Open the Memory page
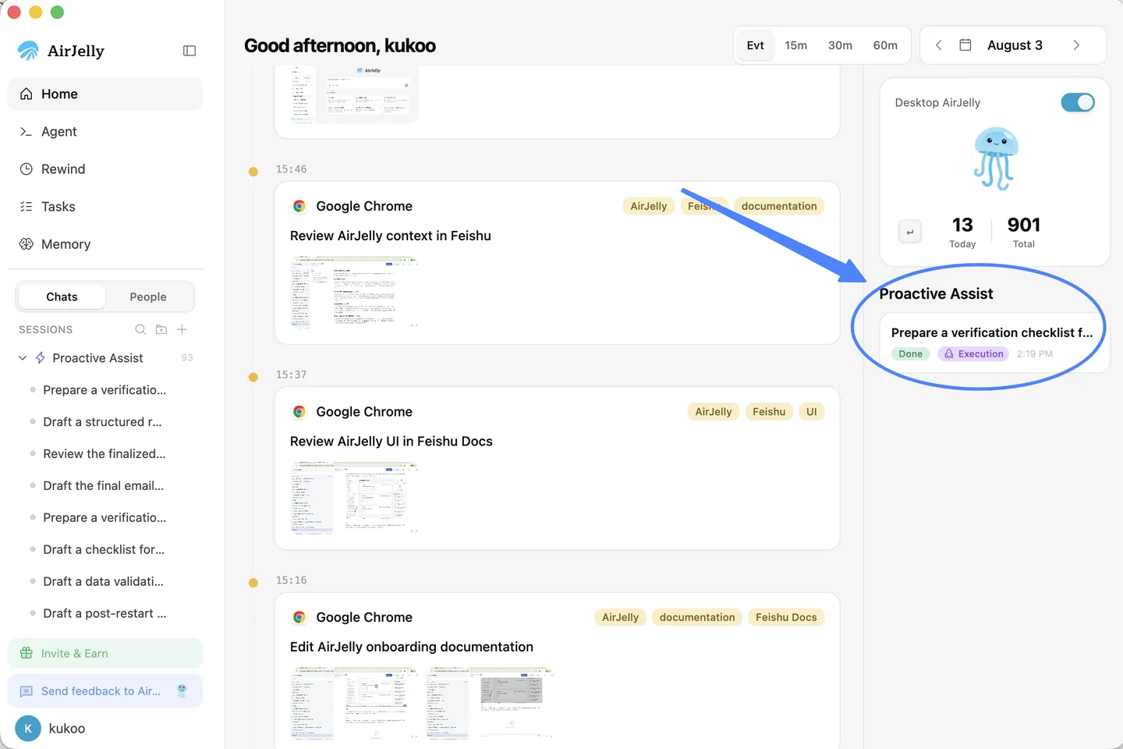1123x749 pixels. pyautogui.click(x=105, y=244)
